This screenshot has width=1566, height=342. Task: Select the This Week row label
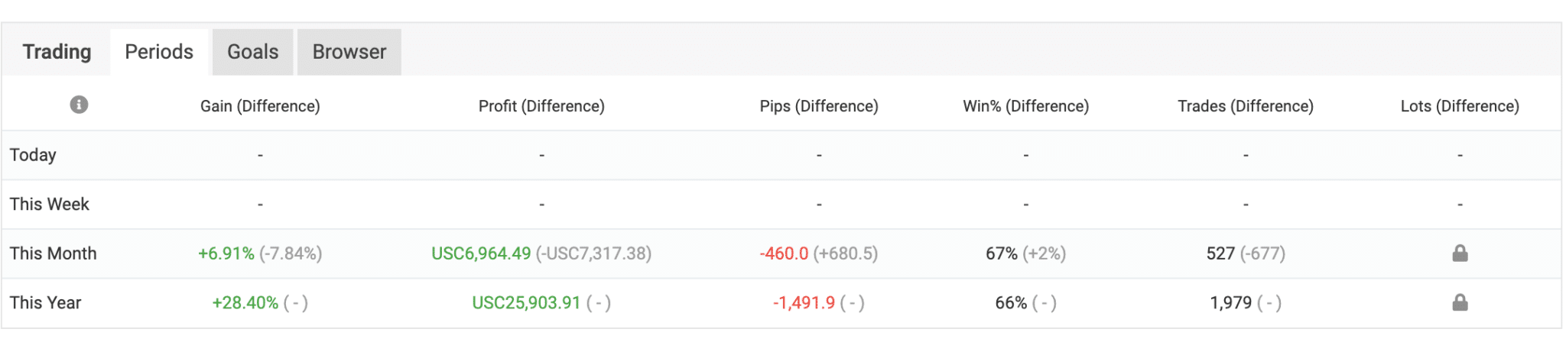(x=50, y=204)
